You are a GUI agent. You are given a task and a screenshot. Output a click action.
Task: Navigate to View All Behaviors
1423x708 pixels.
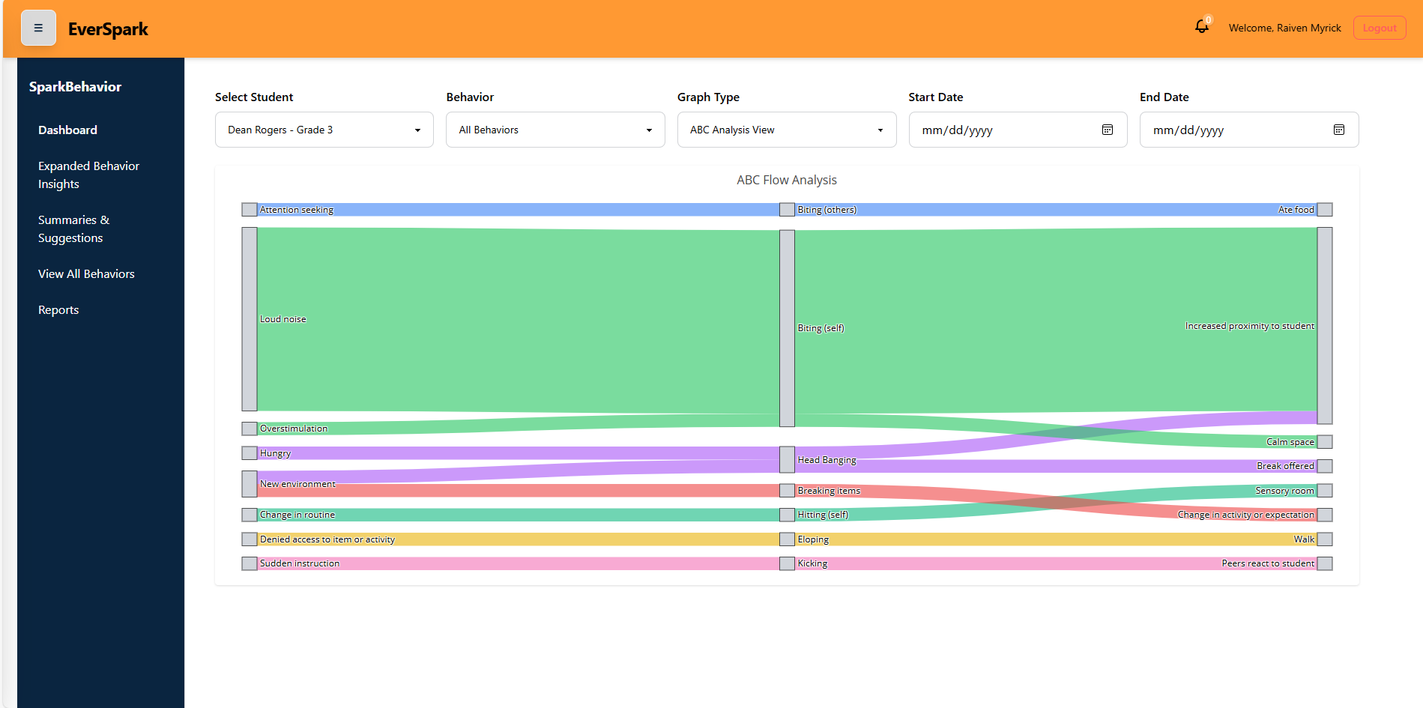coord(86,273)
